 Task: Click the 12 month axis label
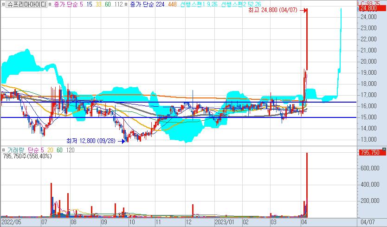coord(189,222)
